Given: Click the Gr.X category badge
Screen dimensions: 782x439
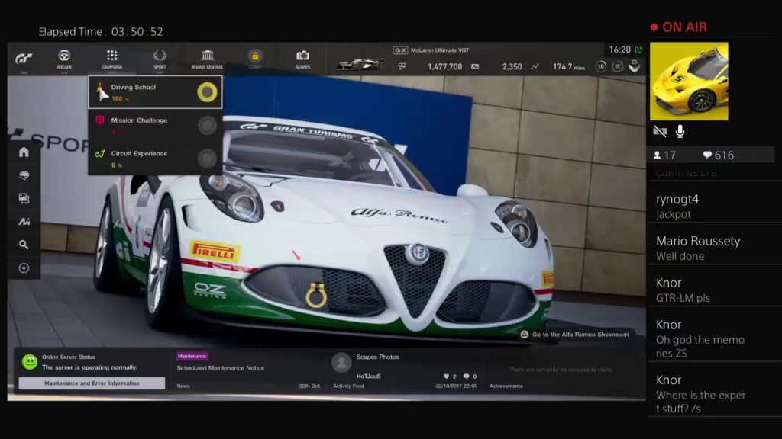Looking at the screenshot, I should [400, 50].
